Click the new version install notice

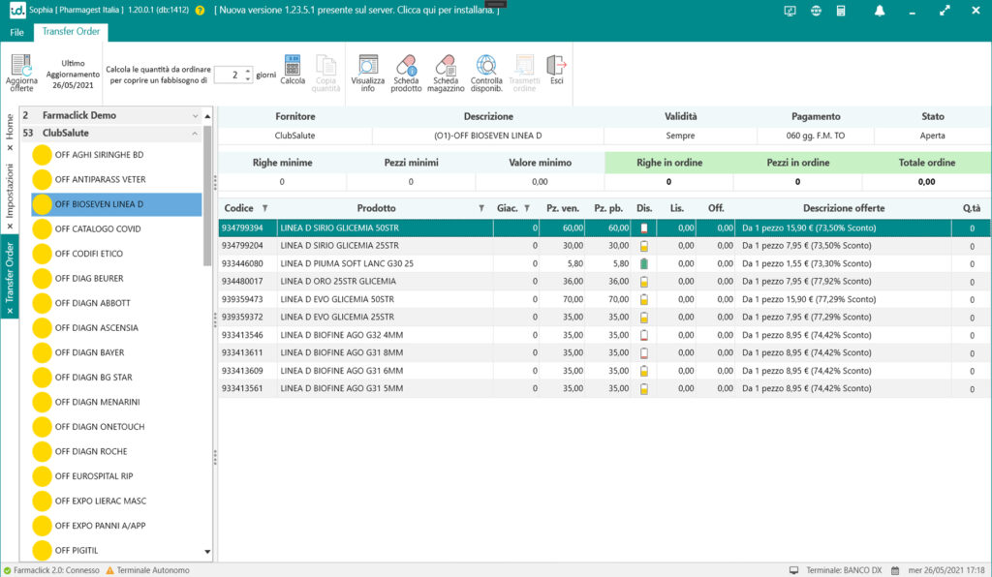click(x=356, y=11)
